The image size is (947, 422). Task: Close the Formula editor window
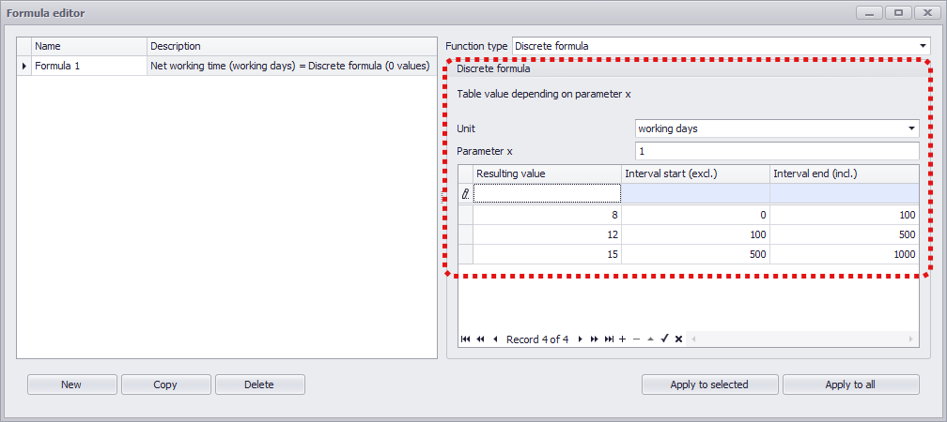tap(927, 13)
